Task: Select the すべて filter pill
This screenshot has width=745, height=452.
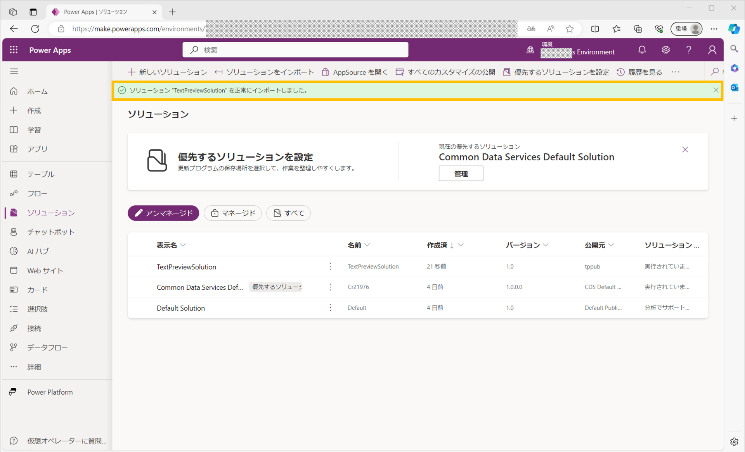Action: pyautogui.click(x=288, y=213)
